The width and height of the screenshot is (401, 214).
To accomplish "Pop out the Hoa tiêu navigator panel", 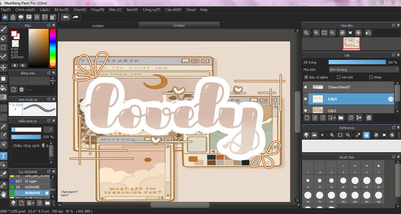I will [394, 25].
